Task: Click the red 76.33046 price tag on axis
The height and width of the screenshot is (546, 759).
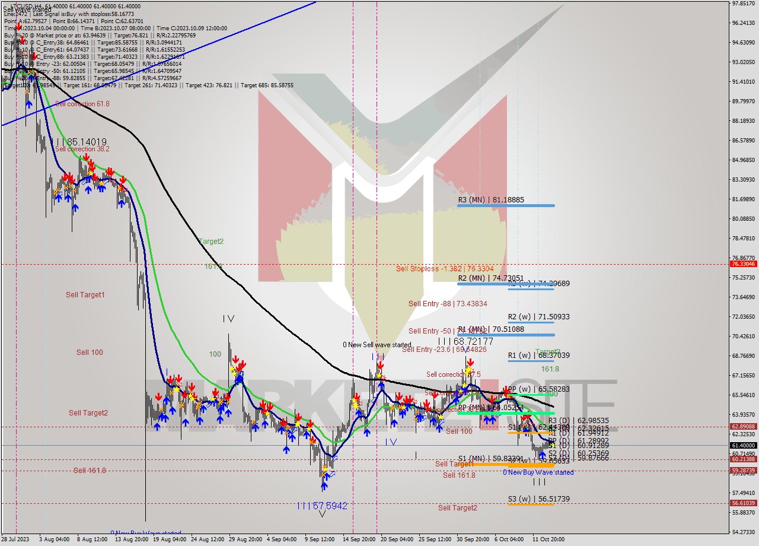Action: pos(744,264)
